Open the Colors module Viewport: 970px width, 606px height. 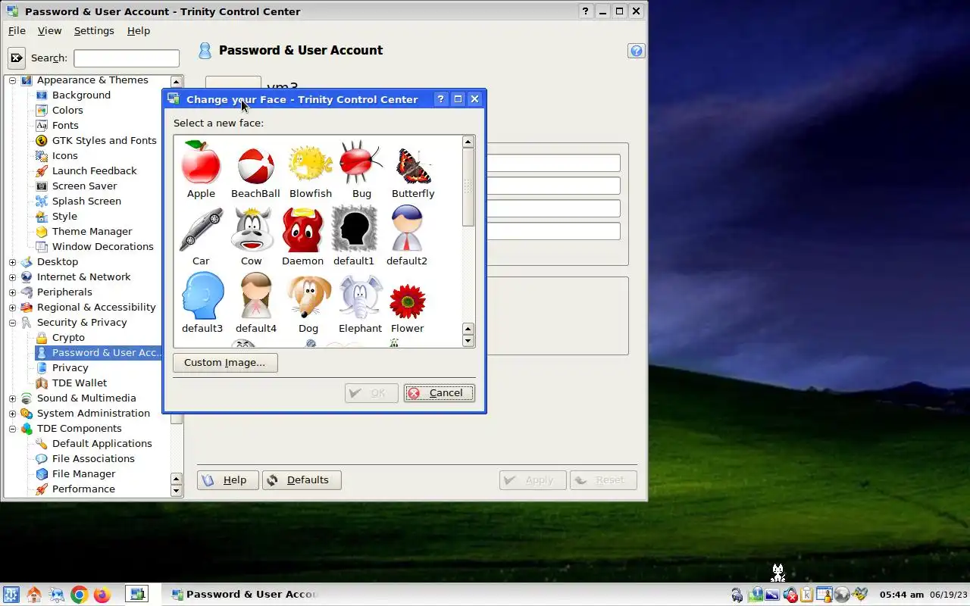pos(67,110)
